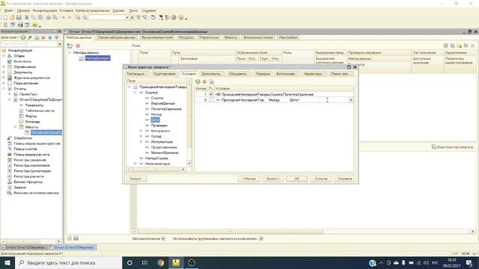Click the move down arrow in configuration panel
This screenshot has width=479, height=269.
tap(57, 37)
